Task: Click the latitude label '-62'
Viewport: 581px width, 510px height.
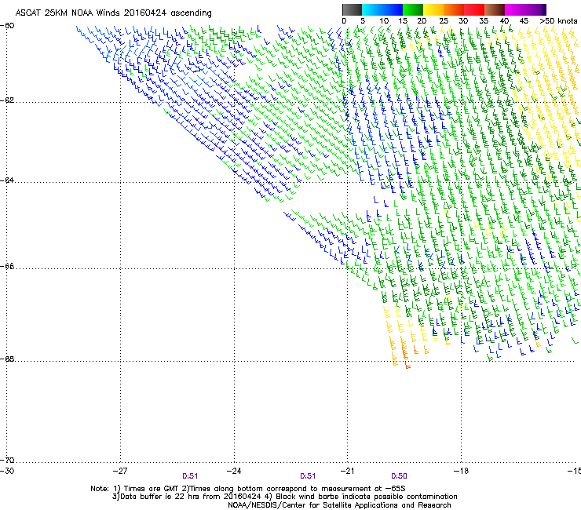Action: point(7,100)
